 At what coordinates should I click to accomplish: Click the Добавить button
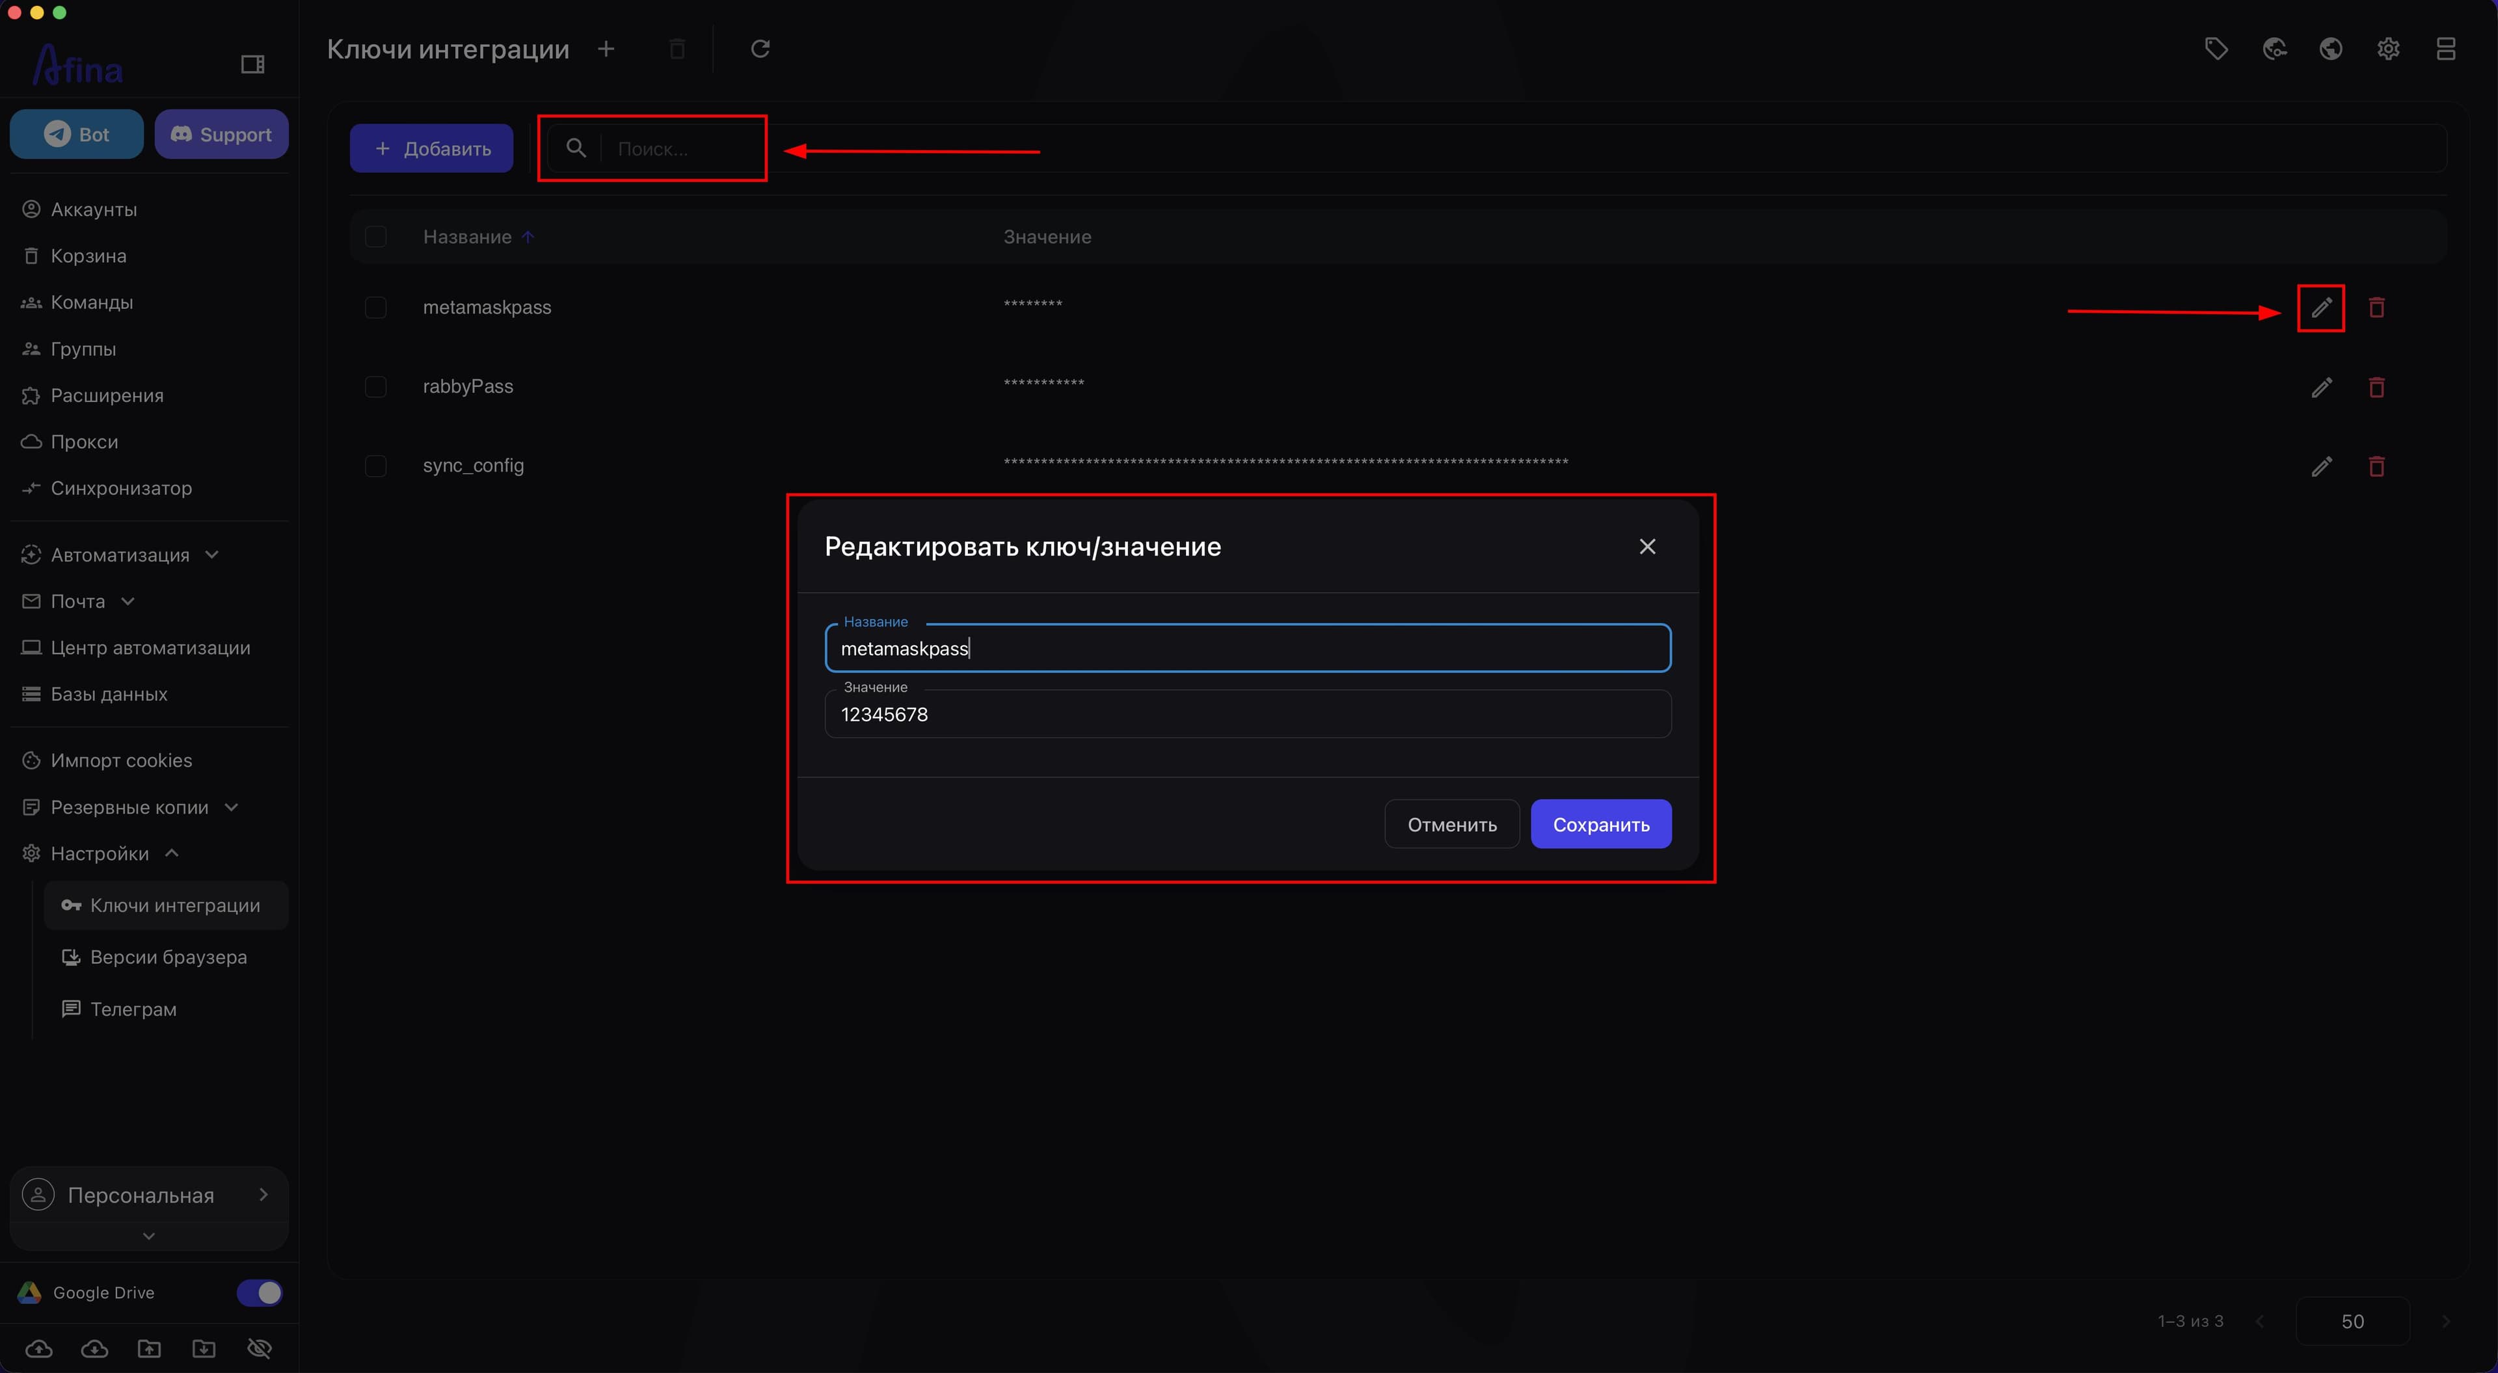point(431,148)
